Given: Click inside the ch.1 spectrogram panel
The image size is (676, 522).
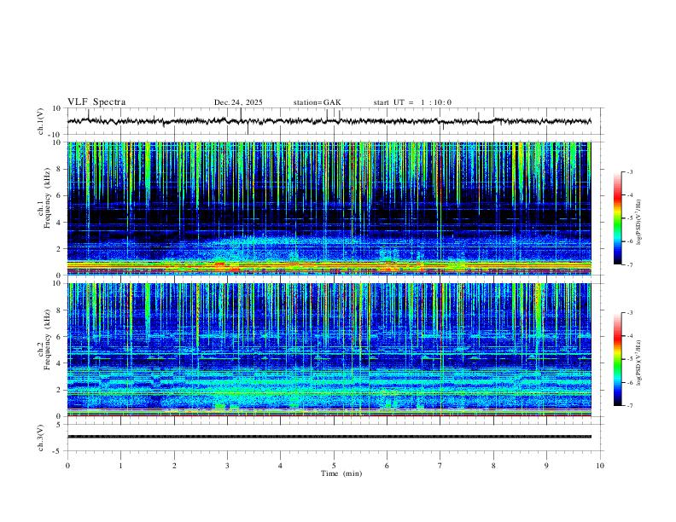Looking at the screenshot, I should pyautogui.click(x=329, y=208).
